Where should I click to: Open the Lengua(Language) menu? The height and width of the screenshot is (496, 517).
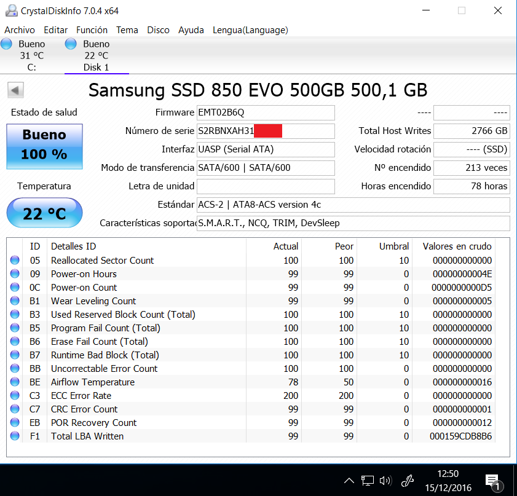point(250,30)
